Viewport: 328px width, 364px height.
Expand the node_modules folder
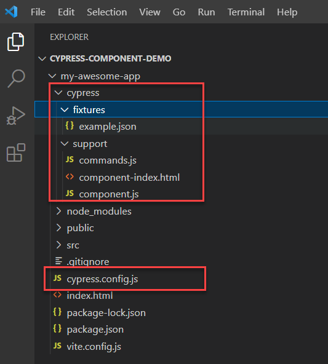pos(58,212)
